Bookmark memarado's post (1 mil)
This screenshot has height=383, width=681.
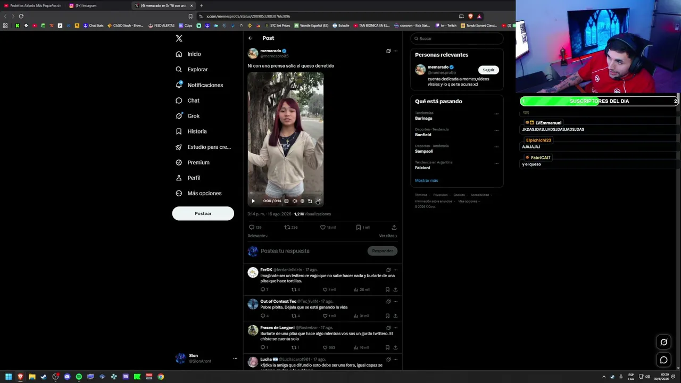(362, 227)
